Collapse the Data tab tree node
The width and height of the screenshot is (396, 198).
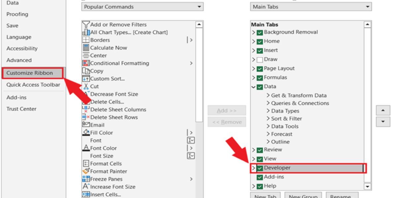(253, 86)
